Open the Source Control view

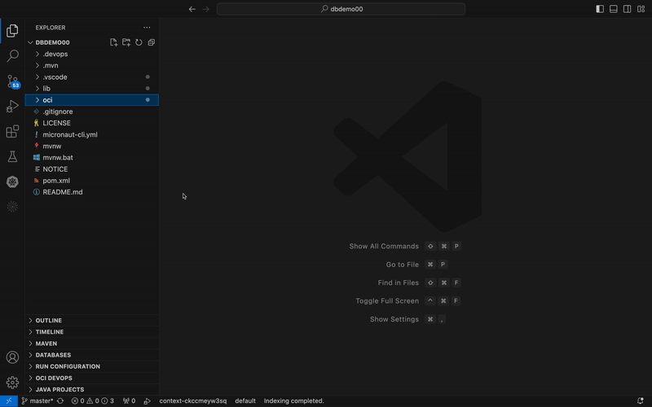tap(12, 81)
